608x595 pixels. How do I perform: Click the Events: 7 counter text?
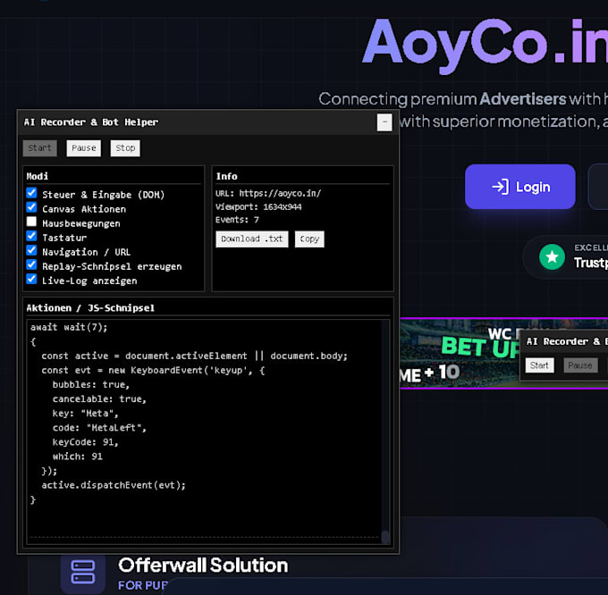pyautogui.click(x=237, y=220)
